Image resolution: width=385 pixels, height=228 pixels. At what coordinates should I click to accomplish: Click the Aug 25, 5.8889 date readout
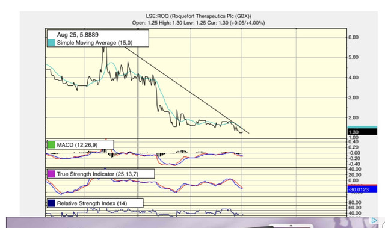[78, 35]
